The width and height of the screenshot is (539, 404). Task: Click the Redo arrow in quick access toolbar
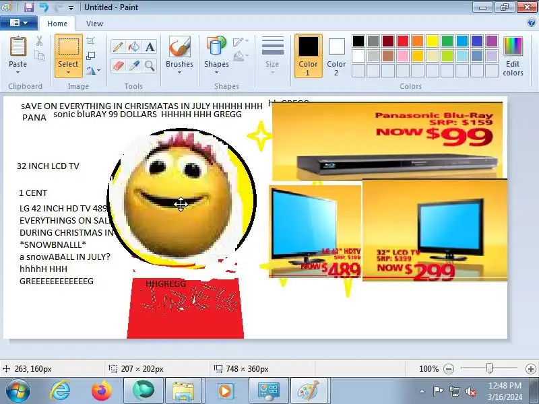58,7
